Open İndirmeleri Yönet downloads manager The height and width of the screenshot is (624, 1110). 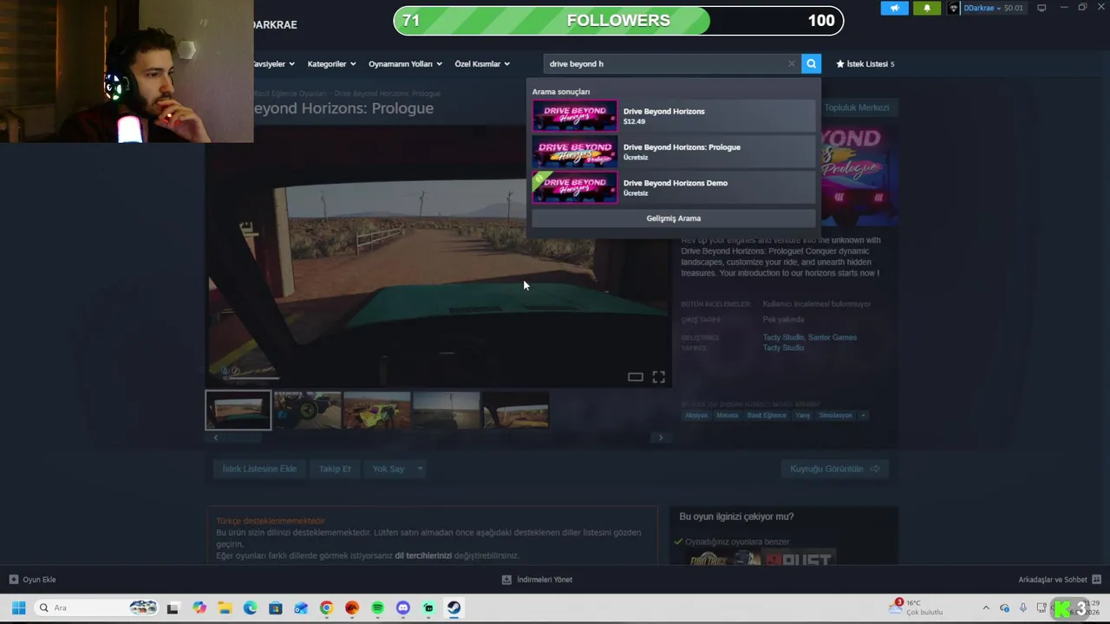click(x=537, y=580)
